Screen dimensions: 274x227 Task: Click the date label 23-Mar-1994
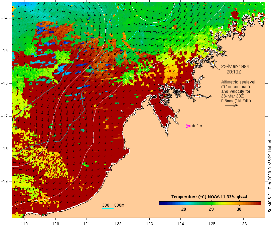click(x=235, y=66)
